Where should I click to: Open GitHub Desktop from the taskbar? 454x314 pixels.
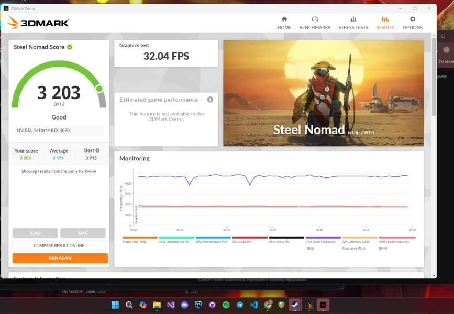click(x=212, y=305)
